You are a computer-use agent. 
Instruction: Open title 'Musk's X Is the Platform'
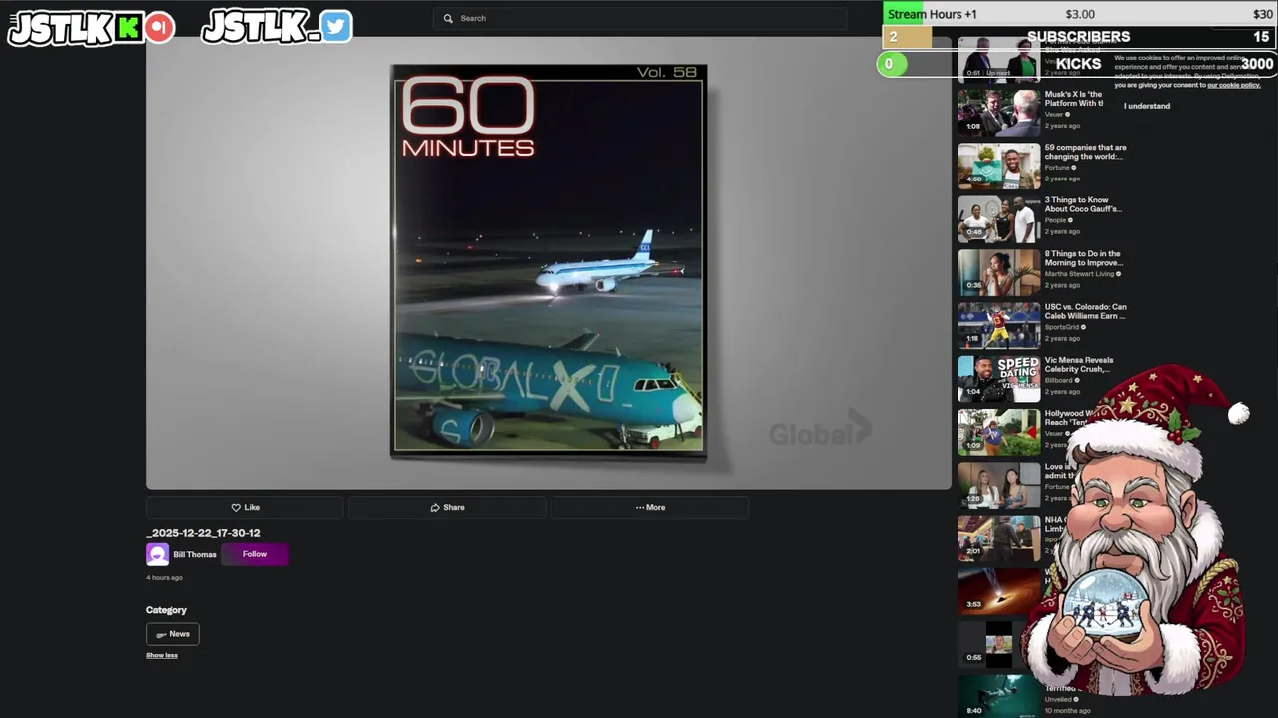pos(1075,99)
